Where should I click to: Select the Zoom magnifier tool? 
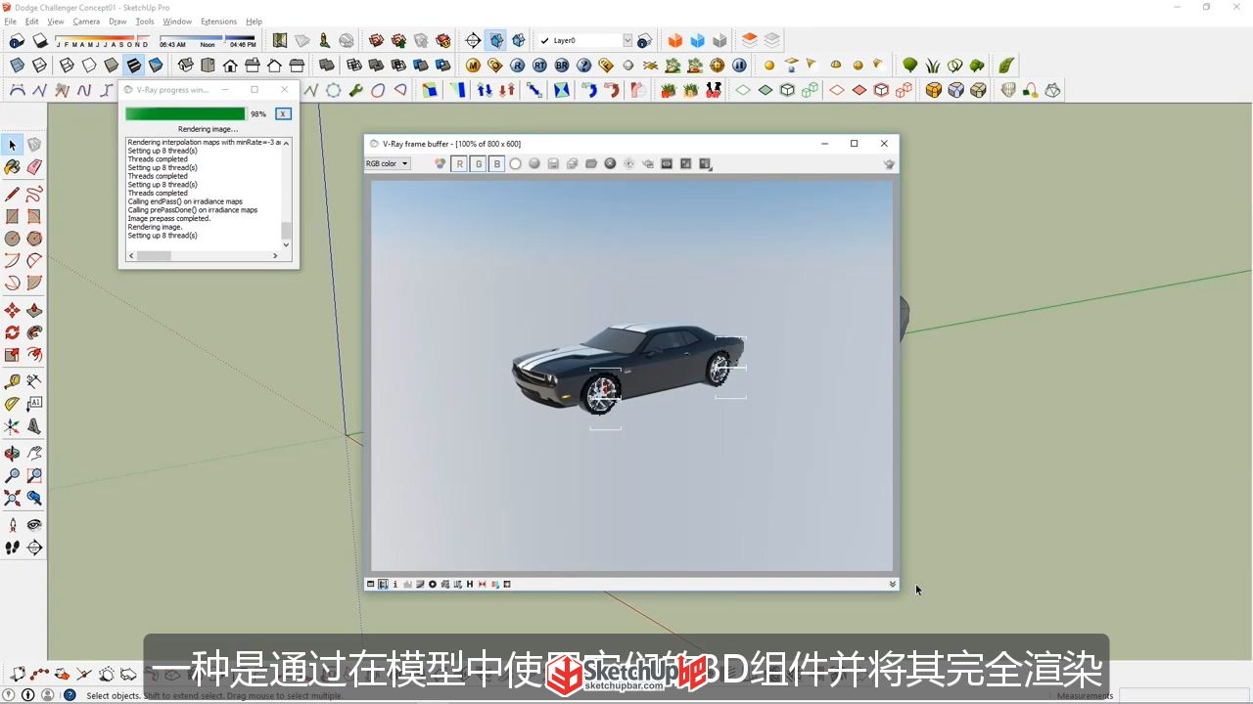(13, 476)
